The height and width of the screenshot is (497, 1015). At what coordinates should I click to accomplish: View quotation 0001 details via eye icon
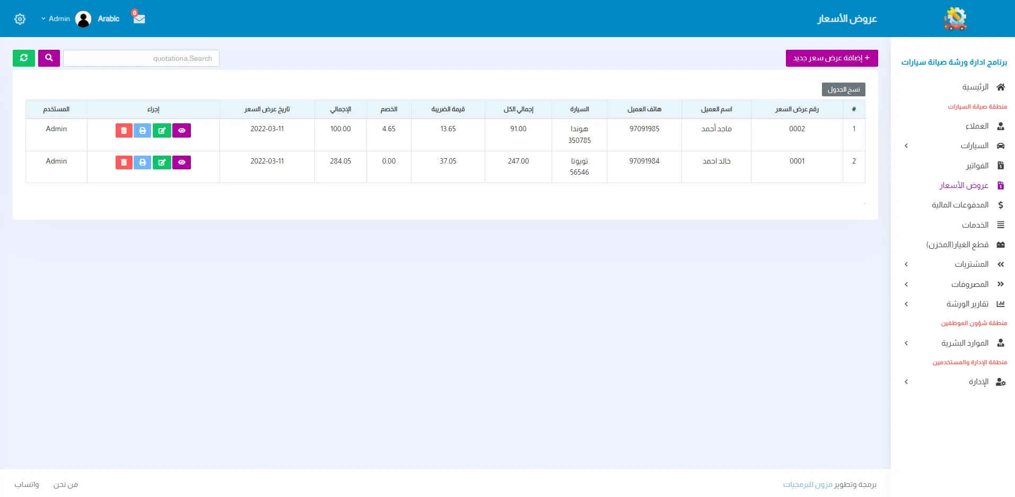[181, 162]
